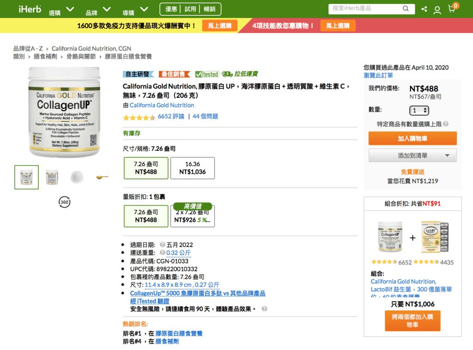Click the help icon beside 運送重量

pos(163,252)
